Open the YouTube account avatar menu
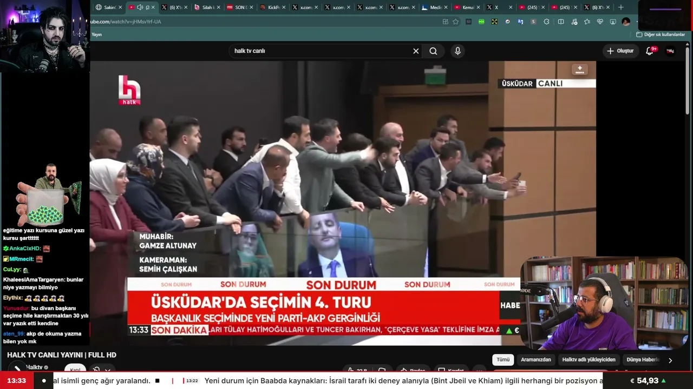The image size is (693, 389). click(x=670, y=51)
